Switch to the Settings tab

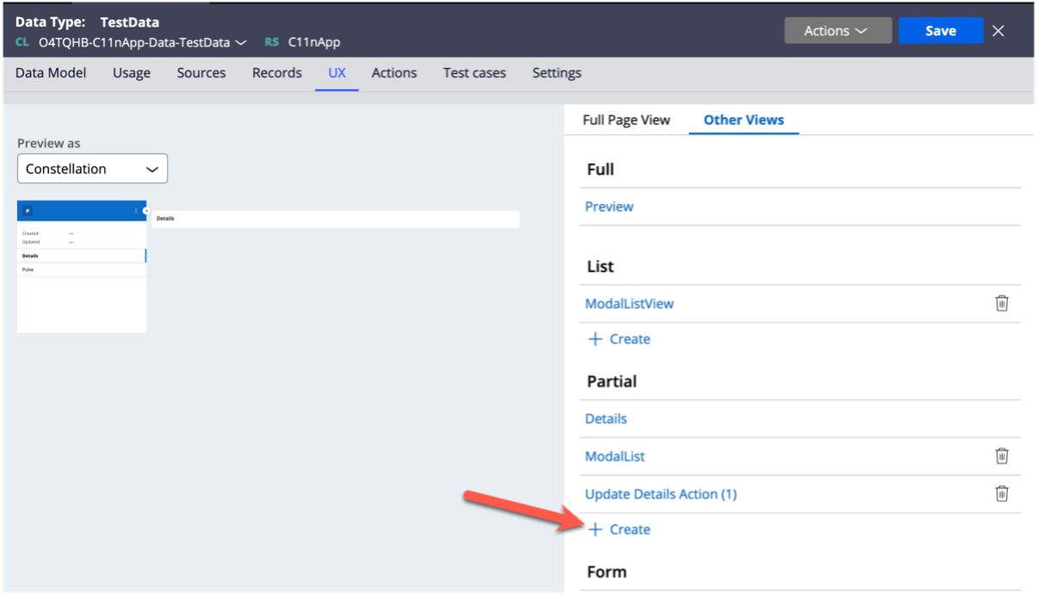click(556, 73)
